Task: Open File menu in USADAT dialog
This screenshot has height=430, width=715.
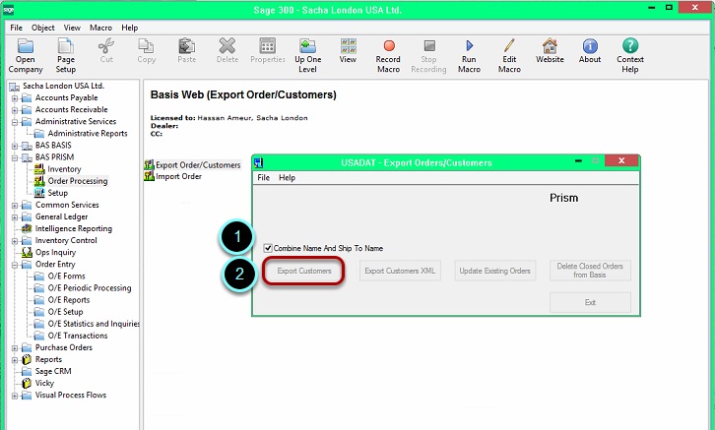Action: pyautogui.click(x=264, y=178)
